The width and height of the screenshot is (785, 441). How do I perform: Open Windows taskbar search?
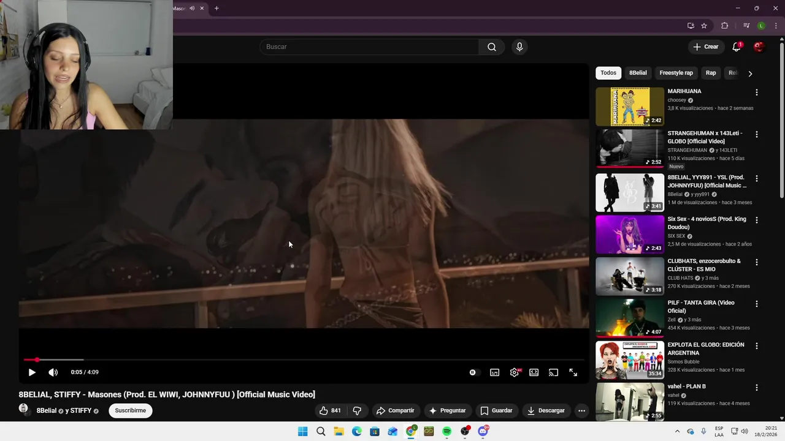(321, 431)
